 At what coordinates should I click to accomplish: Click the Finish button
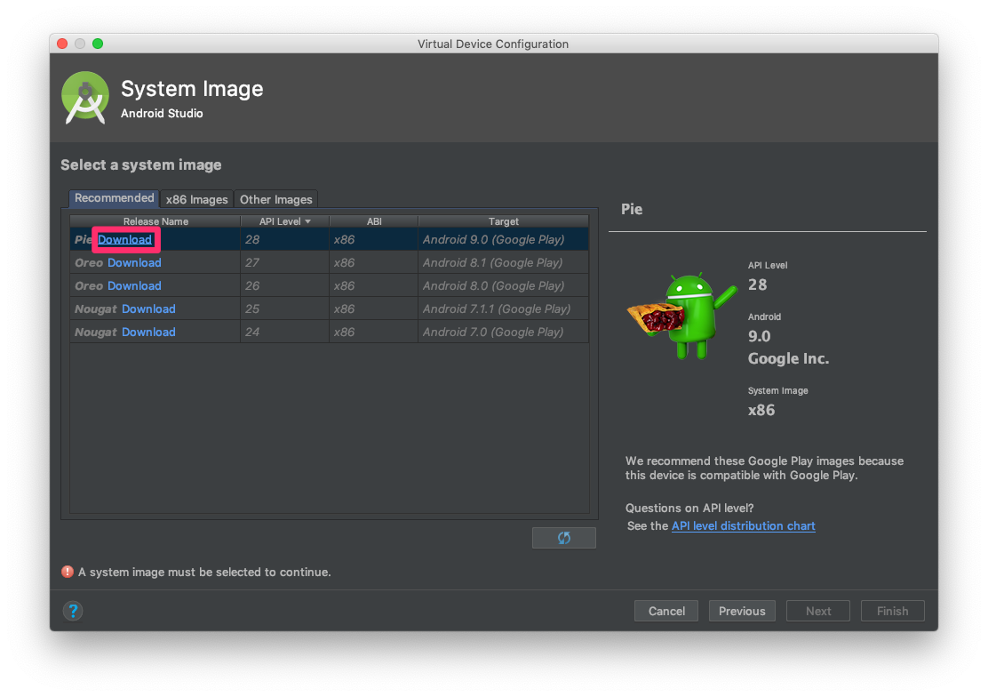tap(893, 611)
